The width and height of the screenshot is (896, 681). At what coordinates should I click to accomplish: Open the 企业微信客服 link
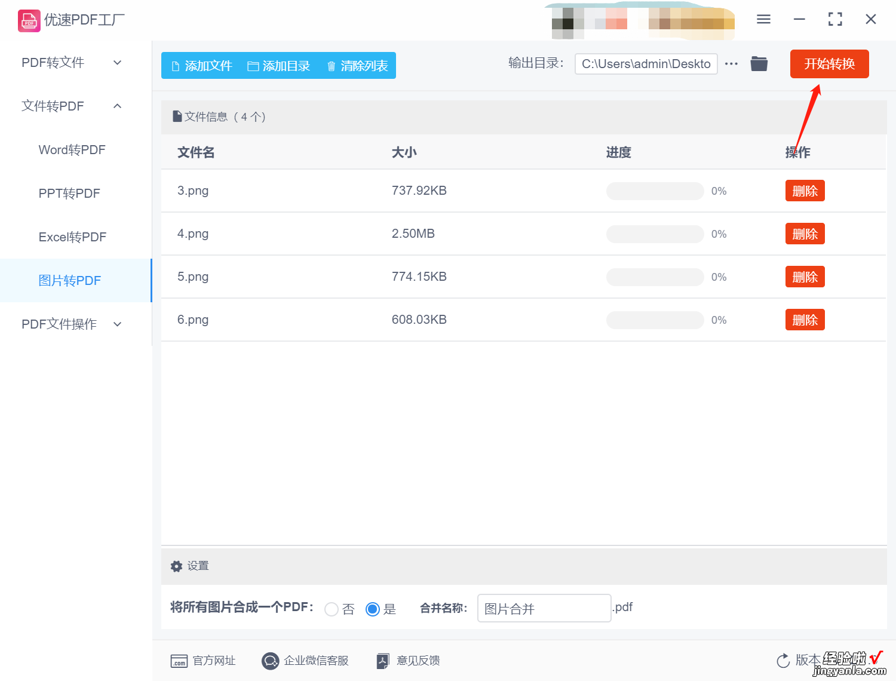coord(316,661)
